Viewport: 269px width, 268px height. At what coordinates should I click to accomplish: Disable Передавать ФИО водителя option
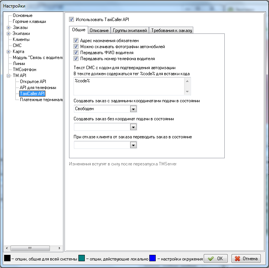[76, 53]
